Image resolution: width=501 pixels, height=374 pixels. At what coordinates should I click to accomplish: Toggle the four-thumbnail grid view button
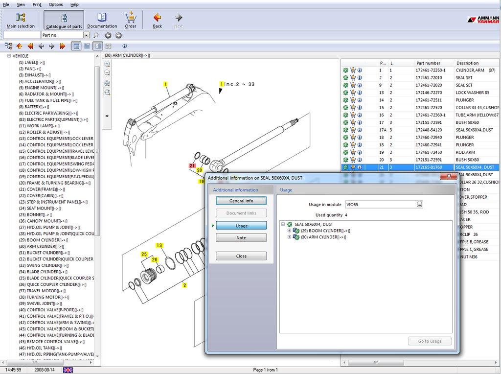click(108, 46)
